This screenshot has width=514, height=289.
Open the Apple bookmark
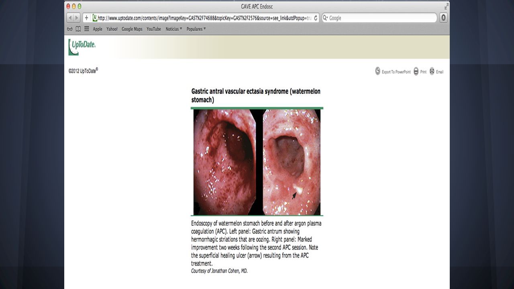pyautogui.click(x=98, y=29)
